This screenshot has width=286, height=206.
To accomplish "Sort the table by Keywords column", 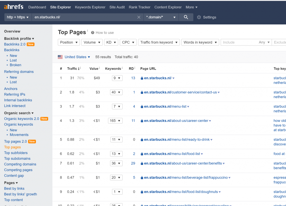I will tap(113, 69).
